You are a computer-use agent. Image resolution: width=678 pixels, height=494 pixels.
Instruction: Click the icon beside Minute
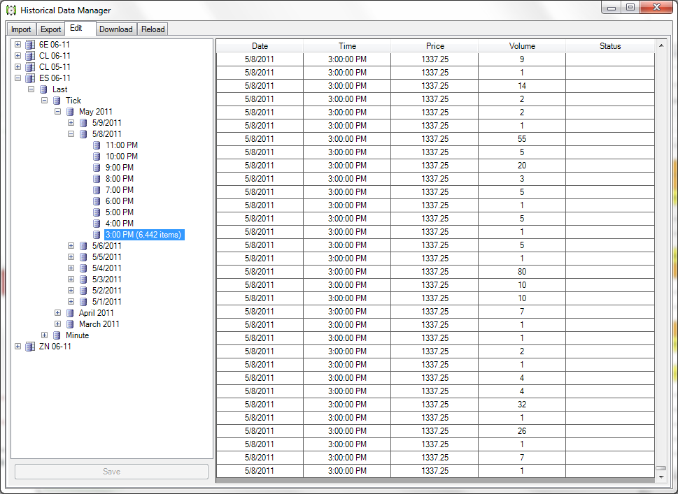[x=57, y=335]
